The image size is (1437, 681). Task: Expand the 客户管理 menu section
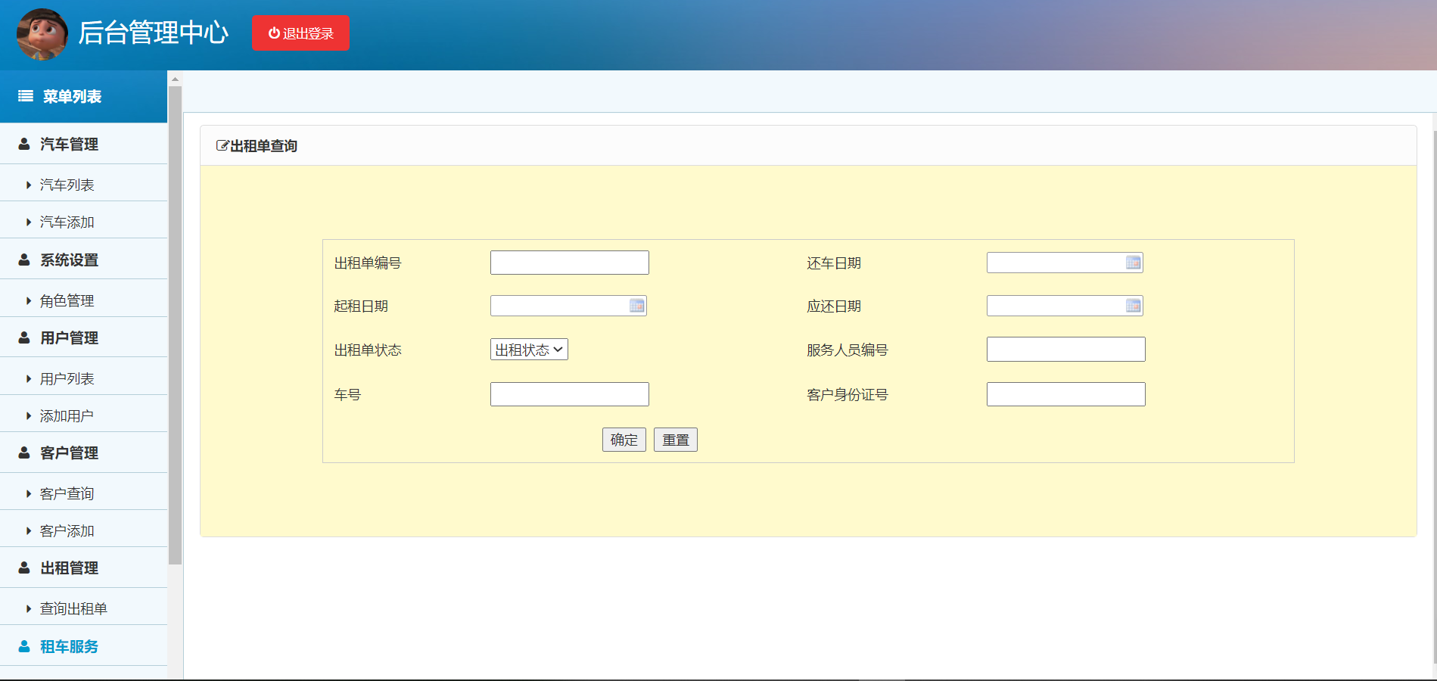pos(83,452)
